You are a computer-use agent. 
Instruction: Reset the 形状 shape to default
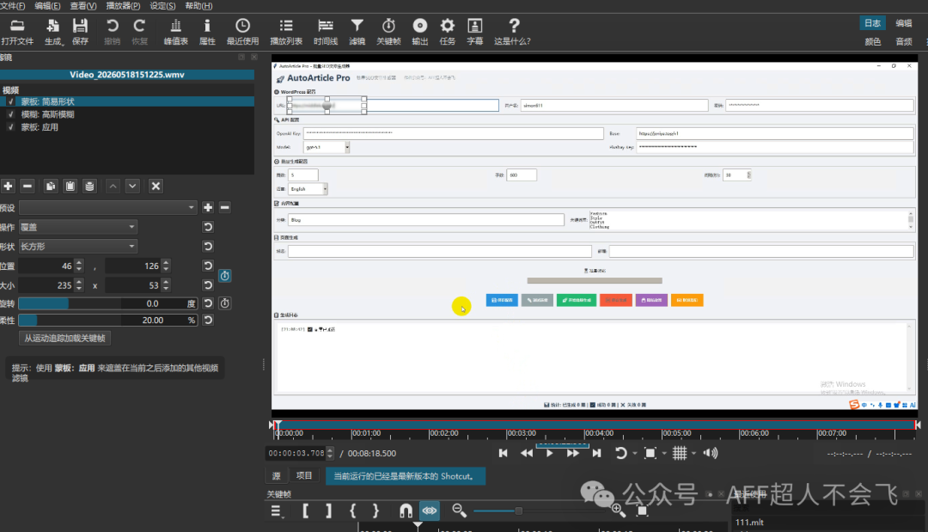[x=208, y=246]
